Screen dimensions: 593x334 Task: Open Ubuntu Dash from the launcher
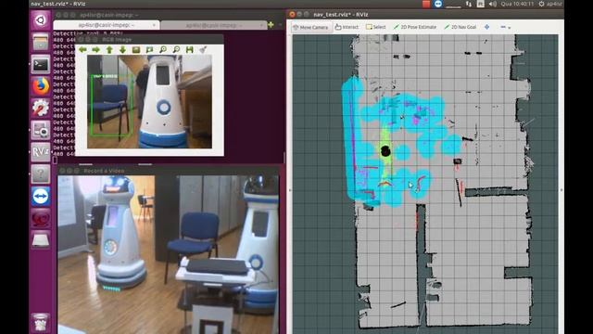point(41,19)
